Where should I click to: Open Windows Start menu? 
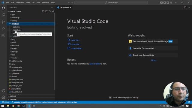pyautogui.click(x=2, y=106)
